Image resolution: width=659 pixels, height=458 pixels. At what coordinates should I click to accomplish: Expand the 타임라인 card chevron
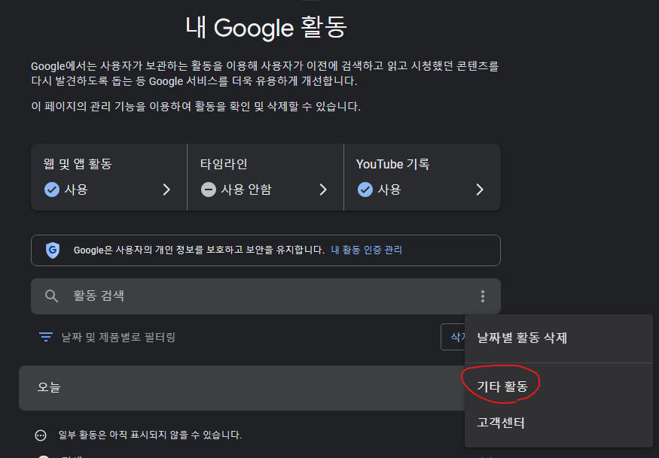(323, 190)
